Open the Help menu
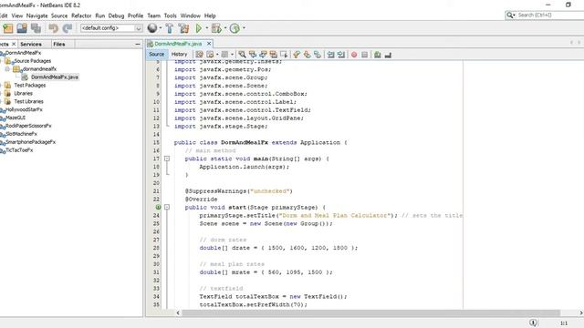 [x=210, y=15]
